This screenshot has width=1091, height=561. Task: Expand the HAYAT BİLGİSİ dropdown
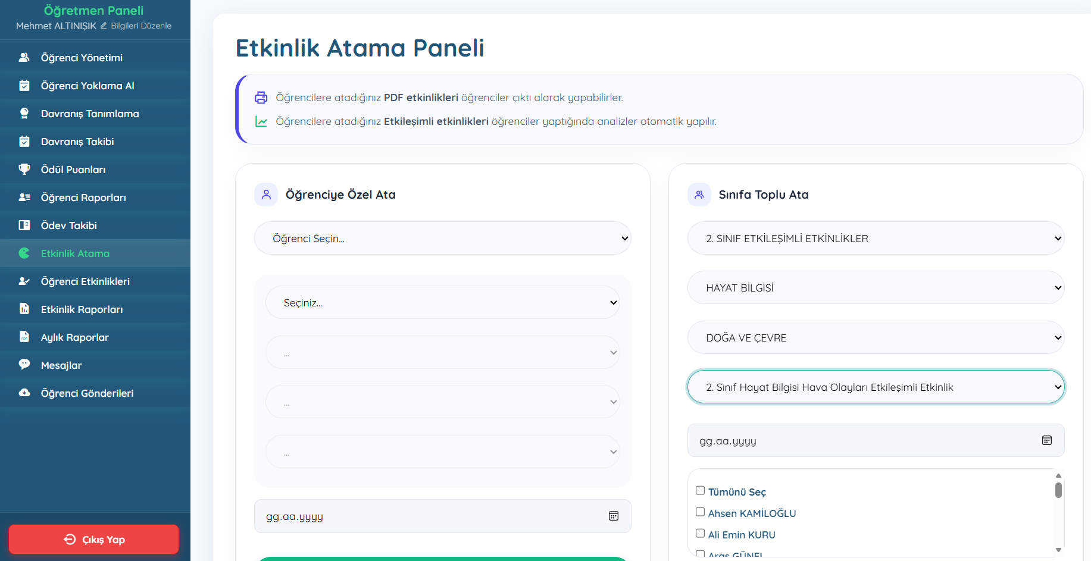[x=876, y=288]
